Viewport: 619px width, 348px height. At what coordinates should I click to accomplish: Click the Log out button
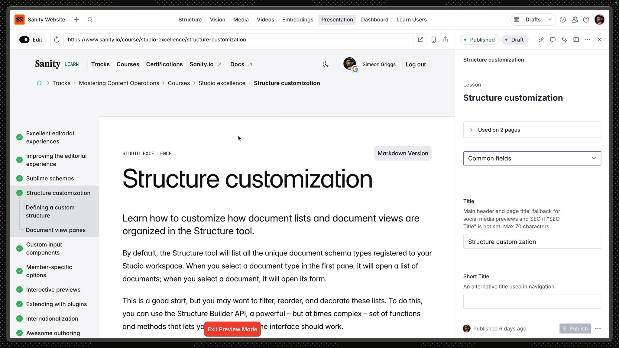(x=416, y=64)
